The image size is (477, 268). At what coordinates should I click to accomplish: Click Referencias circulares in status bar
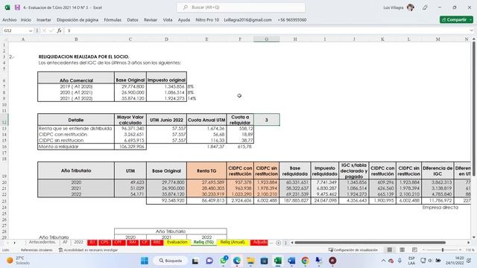pyautogui.click(x=37, y=250)
